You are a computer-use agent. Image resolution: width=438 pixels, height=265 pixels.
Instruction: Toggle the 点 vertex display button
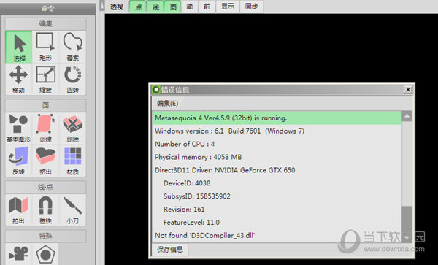click(x=138, y=7)
